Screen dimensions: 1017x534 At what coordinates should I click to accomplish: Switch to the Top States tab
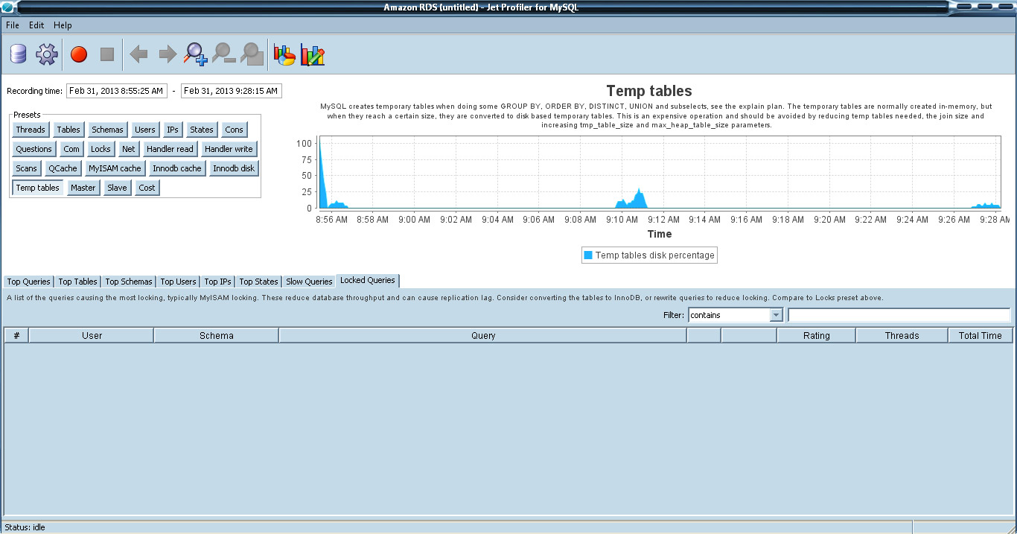click(258, 282)
